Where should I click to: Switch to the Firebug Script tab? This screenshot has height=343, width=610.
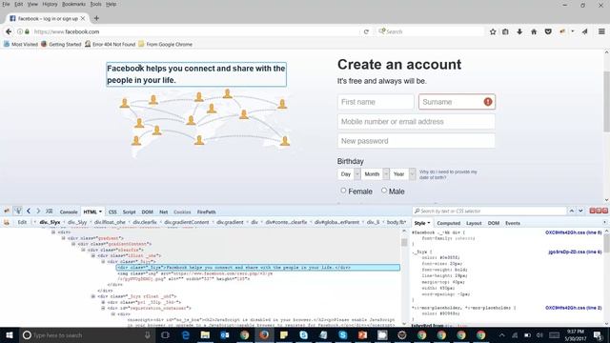click(x=130, y=212)
